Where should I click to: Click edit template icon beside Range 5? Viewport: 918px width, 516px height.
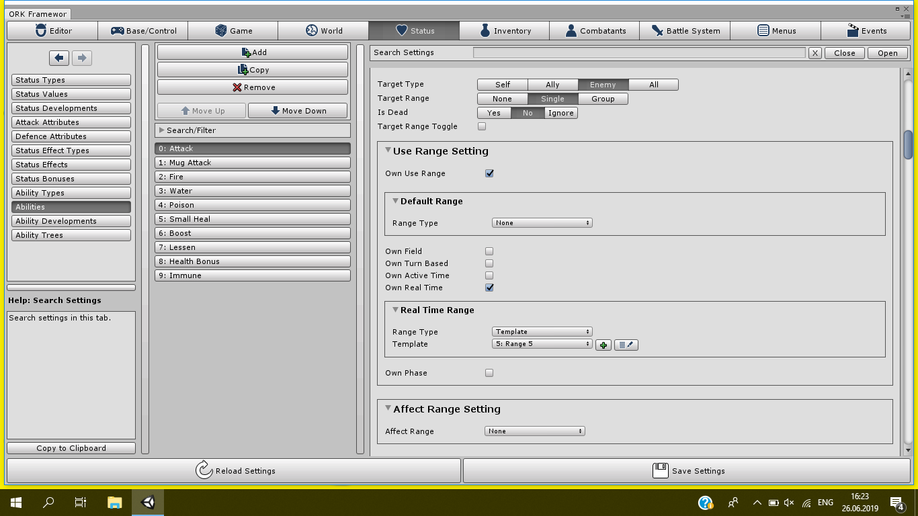click(x=626, y=345)
